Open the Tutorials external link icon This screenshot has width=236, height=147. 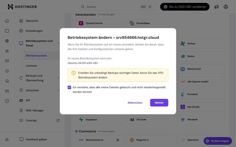tap(58, 121)
